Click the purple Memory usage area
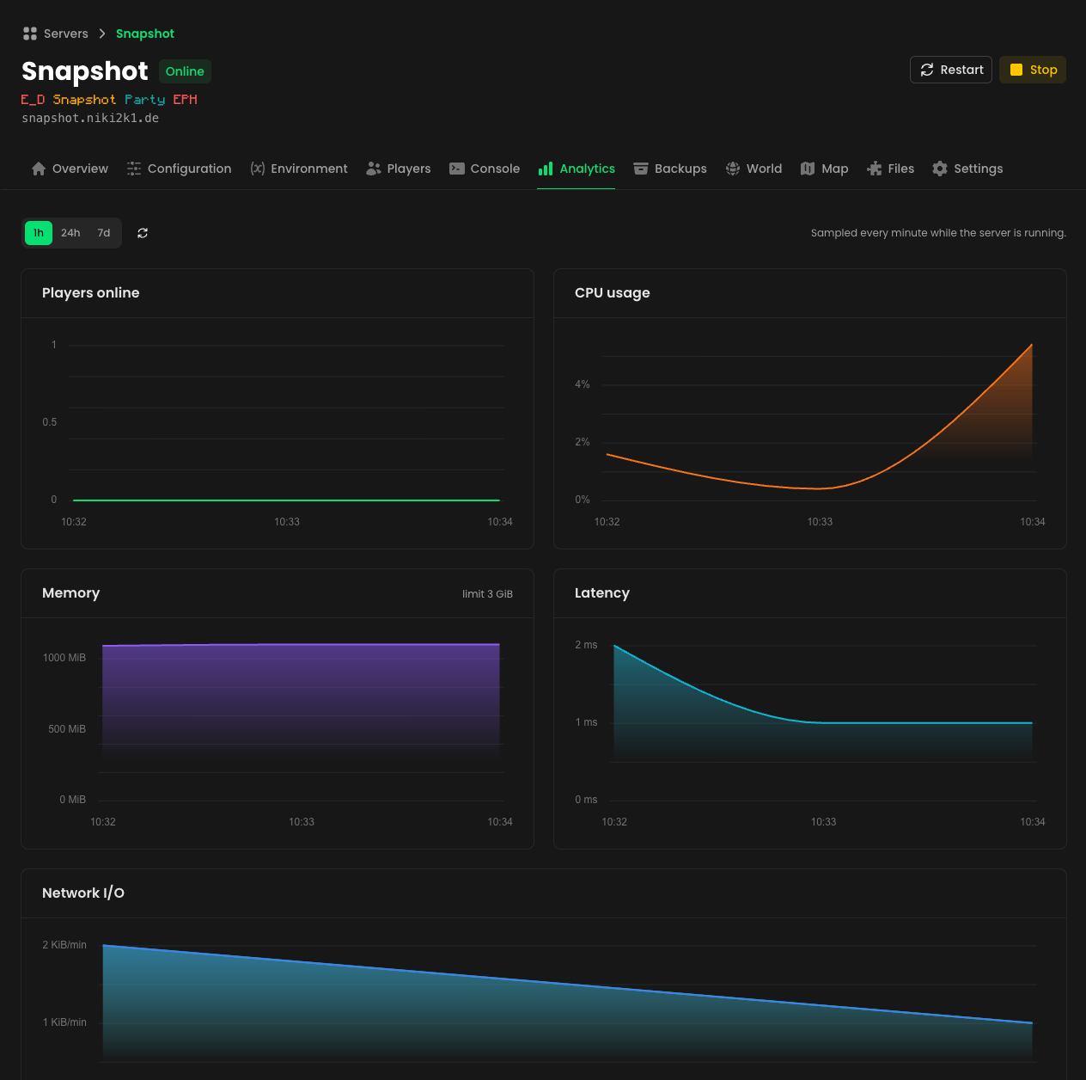This screenshot has width=1086, height=1080. (301, 701)
